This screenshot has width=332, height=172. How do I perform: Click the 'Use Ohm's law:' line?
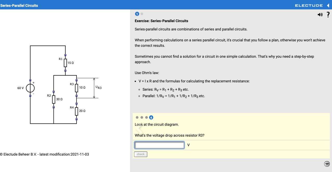click(x=147, y=73)
